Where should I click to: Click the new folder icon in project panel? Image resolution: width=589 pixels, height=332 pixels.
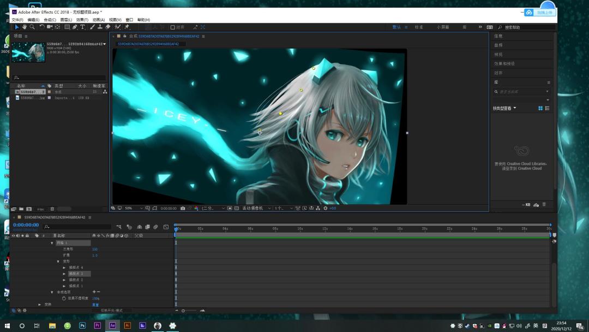point(21,209)
